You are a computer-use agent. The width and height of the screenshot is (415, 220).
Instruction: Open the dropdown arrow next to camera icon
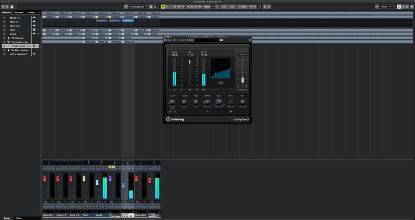click(x=16, y=6)
